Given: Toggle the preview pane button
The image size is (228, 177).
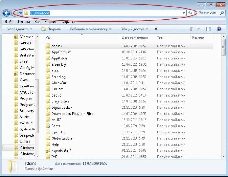Looking at the screenshot, I should pos(209,29).
